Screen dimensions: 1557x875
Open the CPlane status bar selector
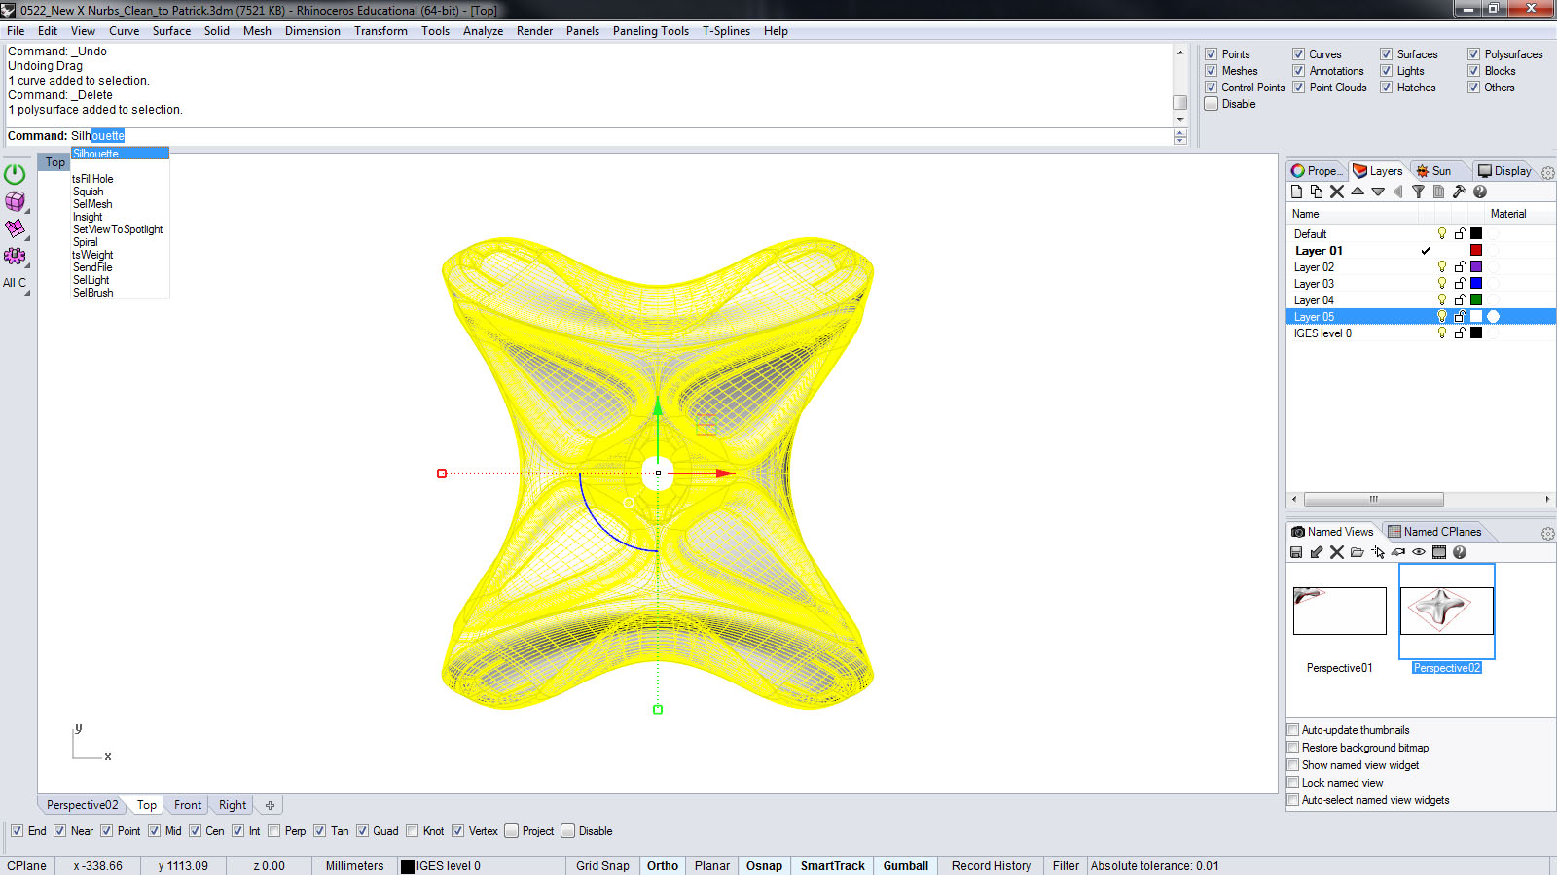(26, 866)
